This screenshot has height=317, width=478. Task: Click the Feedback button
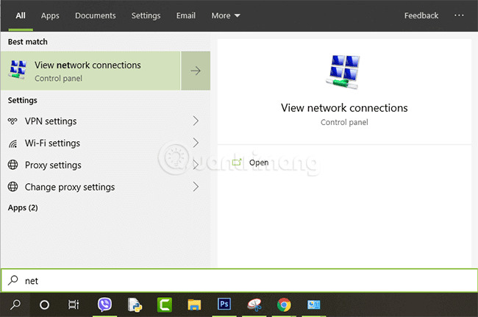click(421, 15)
